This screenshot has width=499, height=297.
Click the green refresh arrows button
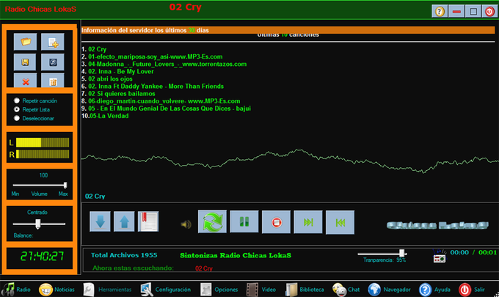point(212,221)
